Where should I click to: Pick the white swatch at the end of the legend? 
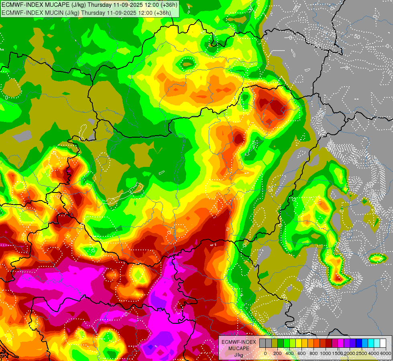(x=383, y=343)
